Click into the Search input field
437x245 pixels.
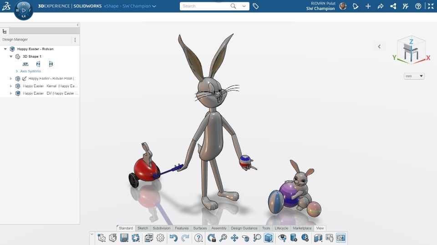coord(205,6)
